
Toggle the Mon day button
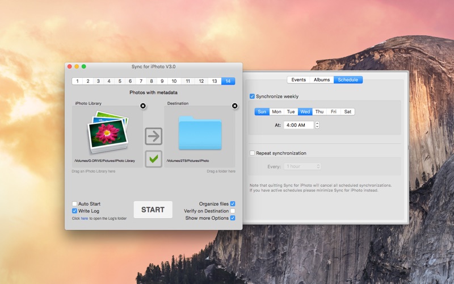pyautogui.click(x=276, y=111)
